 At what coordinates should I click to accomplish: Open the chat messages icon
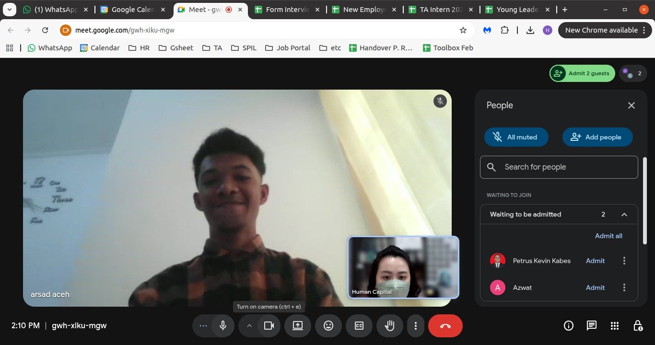point(592,326)
